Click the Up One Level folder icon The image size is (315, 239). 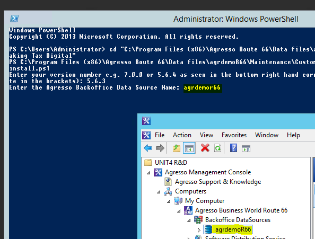coord(177,148)
